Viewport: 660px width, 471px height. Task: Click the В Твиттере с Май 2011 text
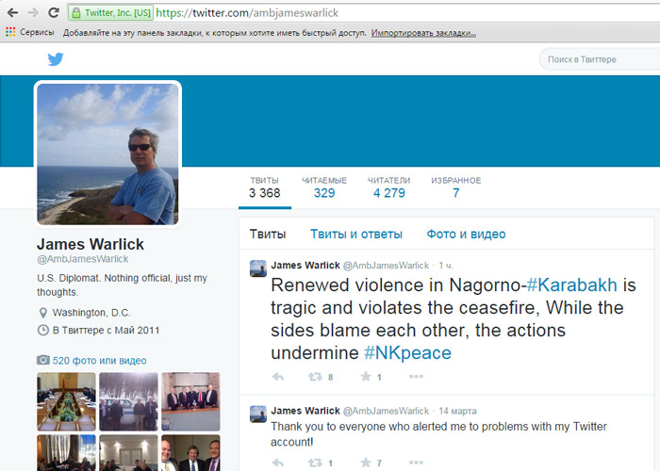pyautogui.click(x=106, y=330)
